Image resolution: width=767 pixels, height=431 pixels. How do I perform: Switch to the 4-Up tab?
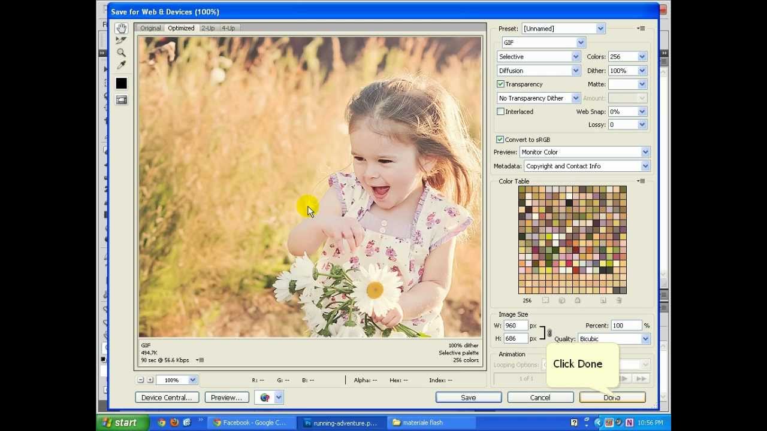(x=228, y=28)
